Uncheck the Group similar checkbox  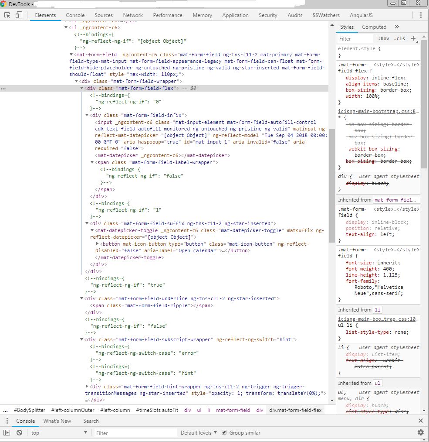pos(223,432)
